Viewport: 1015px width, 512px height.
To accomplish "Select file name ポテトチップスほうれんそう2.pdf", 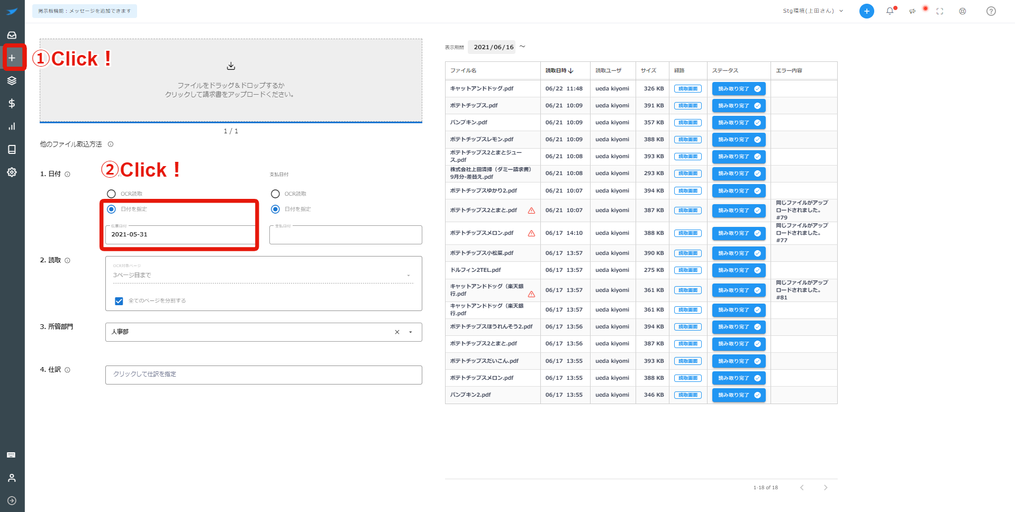I will point(491,327).
